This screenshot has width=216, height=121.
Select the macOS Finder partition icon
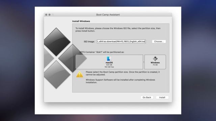click(109, 59)
